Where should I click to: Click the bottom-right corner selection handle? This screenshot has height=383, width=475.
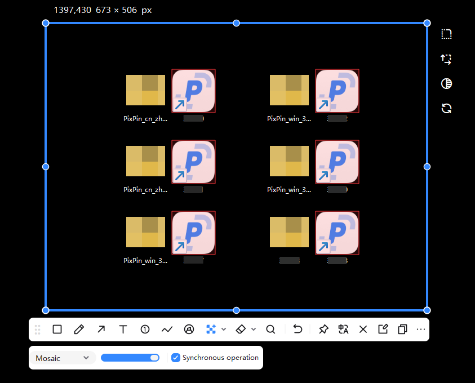427,310
